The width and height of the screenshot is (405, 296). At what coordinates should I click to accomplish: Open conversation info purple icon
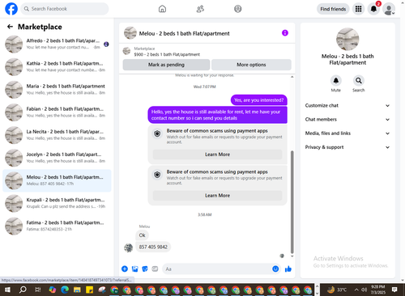(x=285, y=33)
